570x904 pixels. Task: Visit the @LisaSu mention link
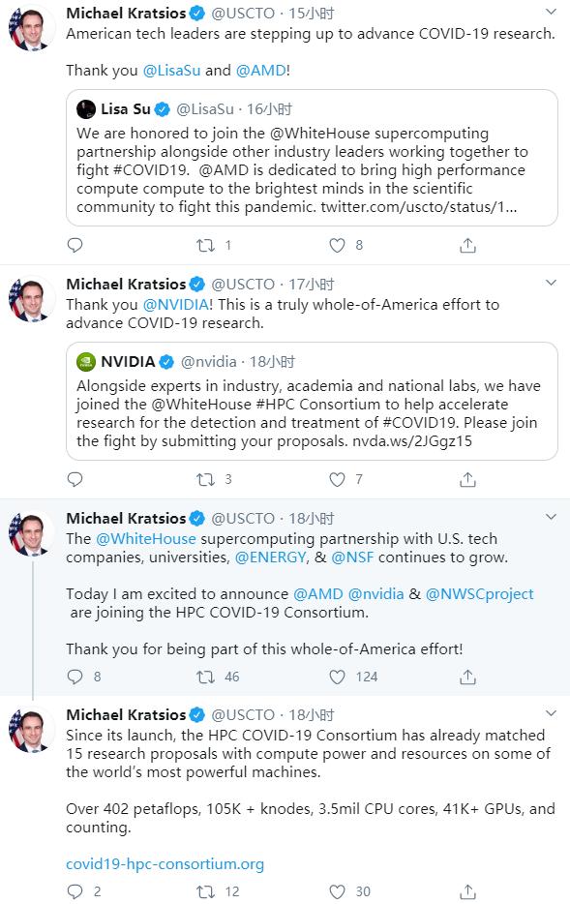tap(171, 71)
